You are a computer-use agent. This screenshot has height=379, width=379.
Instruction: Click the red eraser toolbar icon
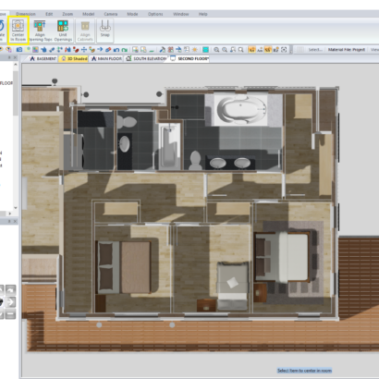(108, 50)
